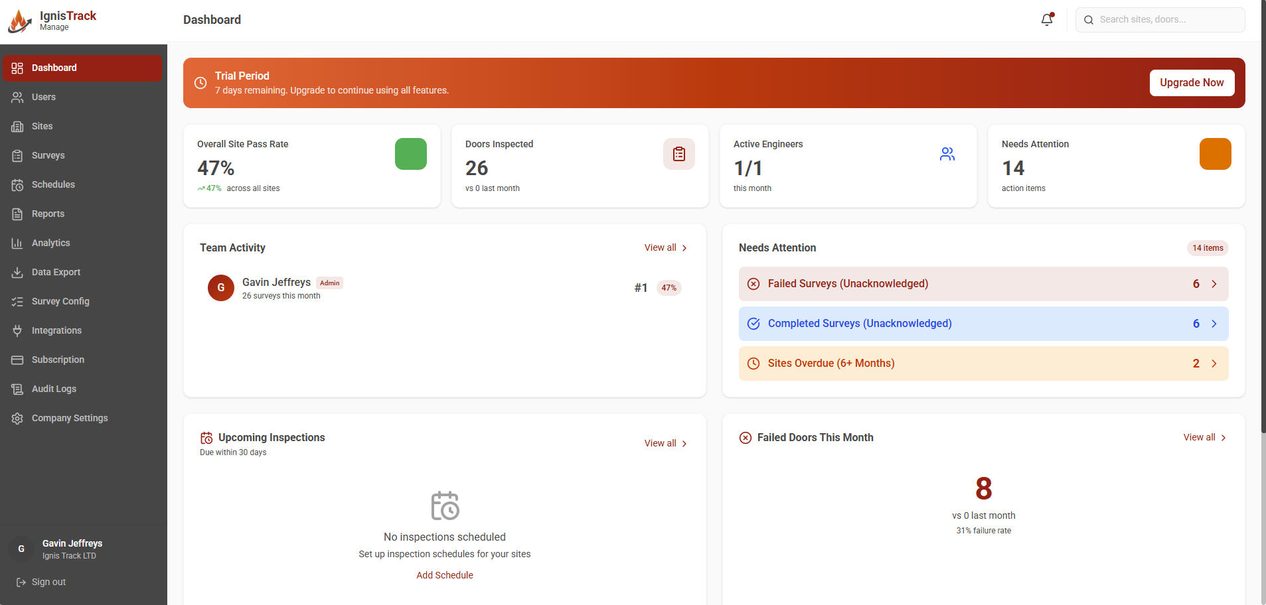The width and height of the screenshot is (1266, 605).
Task: Click Add Schedule under Upcoming Inspections
Action: (x=444, y=574)
